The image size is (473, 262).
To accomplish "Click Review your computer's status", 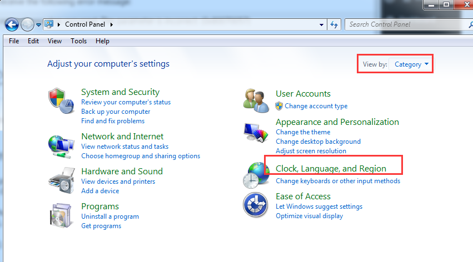I will pyautogui.click(x=126, y=102).
